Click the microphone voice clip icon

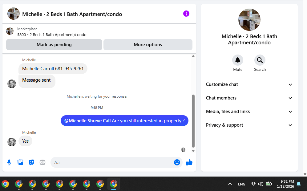9,162
